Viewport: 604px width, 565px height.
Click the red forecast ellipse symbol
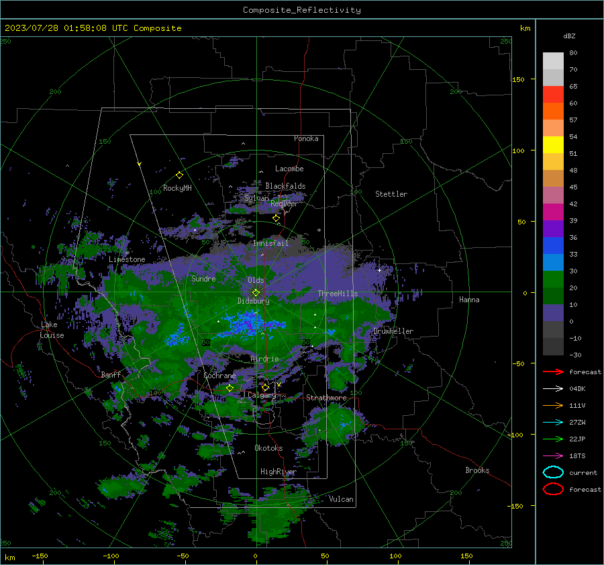click(x=553, y=489)
